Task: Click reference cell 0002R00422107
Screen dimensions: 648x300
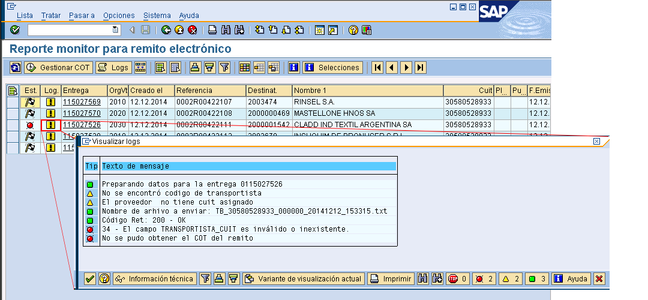Action: (x=210, y=101)
